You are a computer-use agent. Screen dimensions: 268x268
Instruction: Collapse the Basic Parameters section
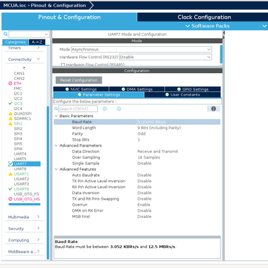click(56, 116)
